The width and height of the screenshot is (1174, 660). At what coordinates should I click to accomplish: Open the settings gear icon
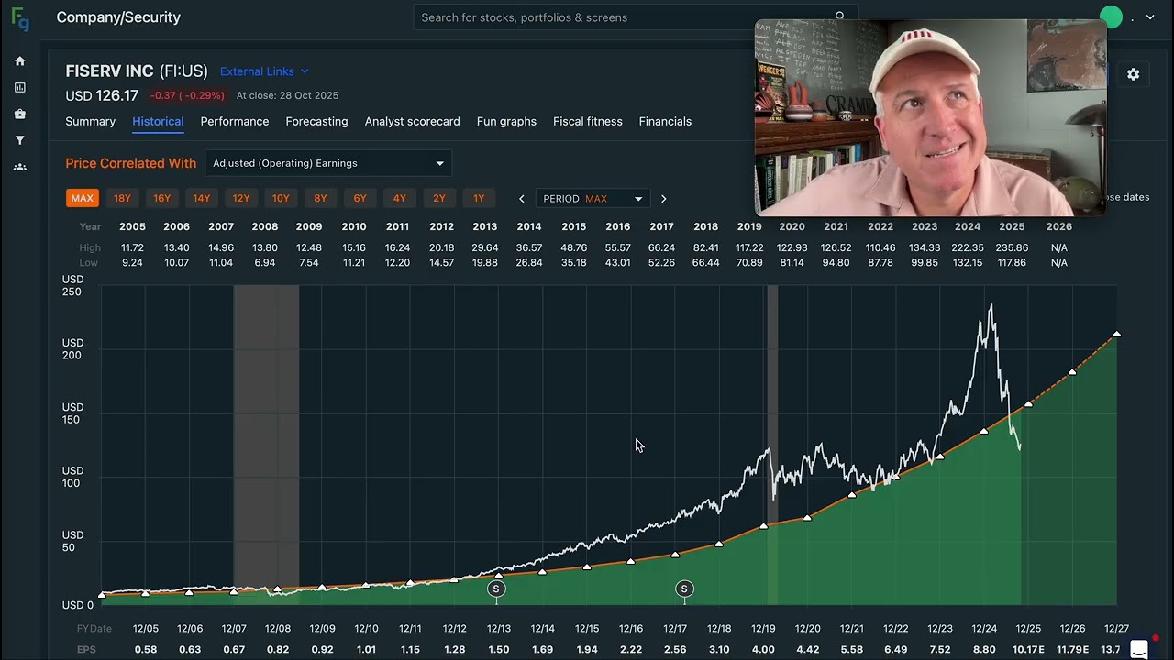click(1134, 74)
